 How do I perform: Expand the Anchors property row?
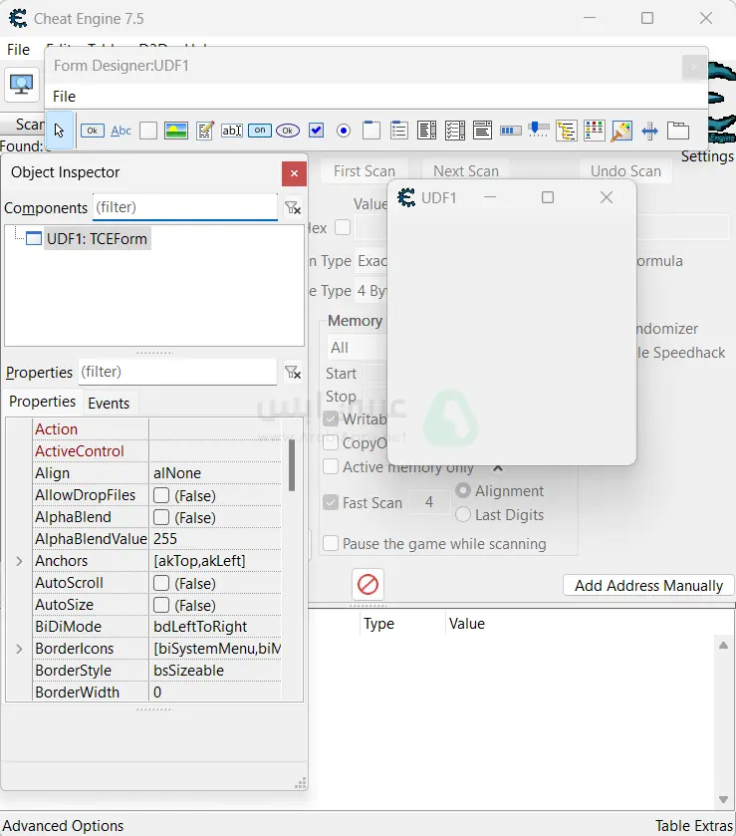19,561
